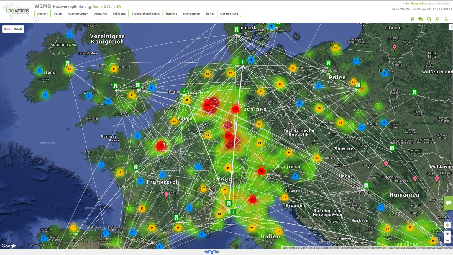
Task: Open the chat bubbles icon in header
Action: (421, 19)
